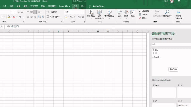
Task: Open the font size 11 dropdown
Action: click(16, 12)
